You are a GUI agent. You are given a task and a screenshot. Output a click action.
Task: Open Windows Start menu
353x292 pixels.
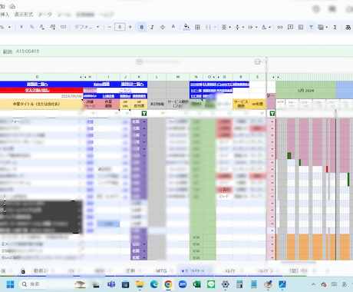click(10, 284)
